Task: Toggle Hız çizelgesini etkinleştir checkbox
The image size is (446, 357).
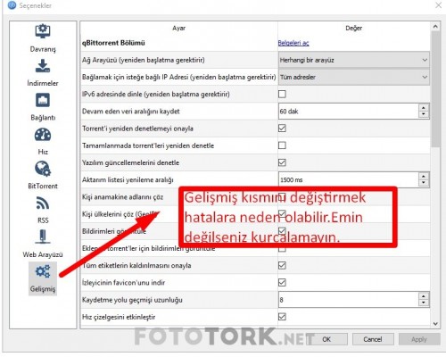Action: click(282, 317)
